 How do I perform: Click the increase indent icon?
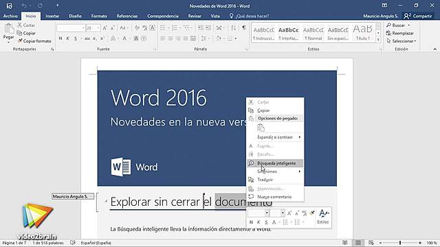click(208, 27)
